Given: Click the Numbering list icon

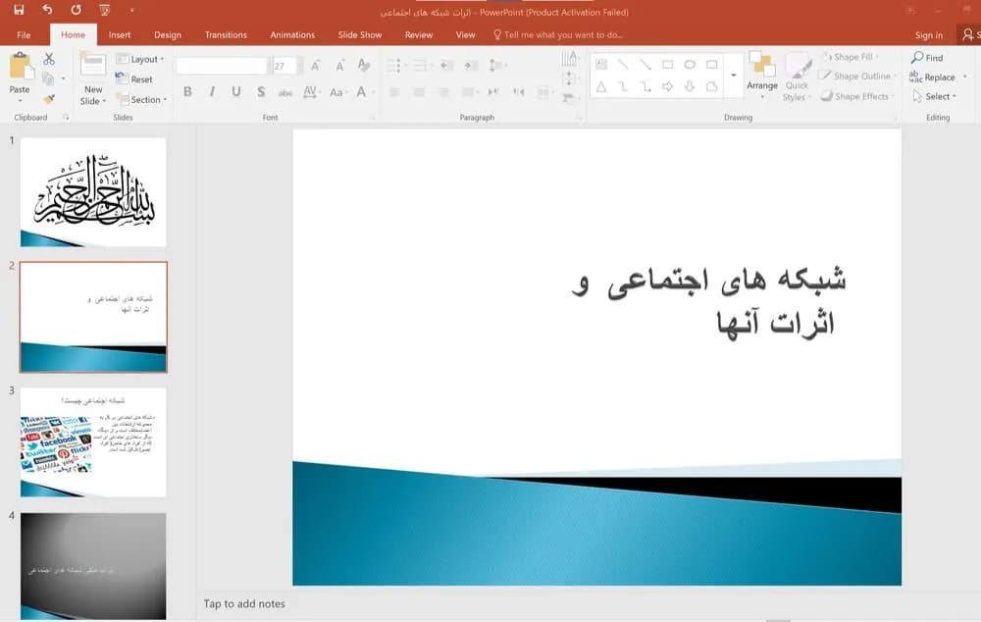Looking at the screenshot, I should [422, 65].
